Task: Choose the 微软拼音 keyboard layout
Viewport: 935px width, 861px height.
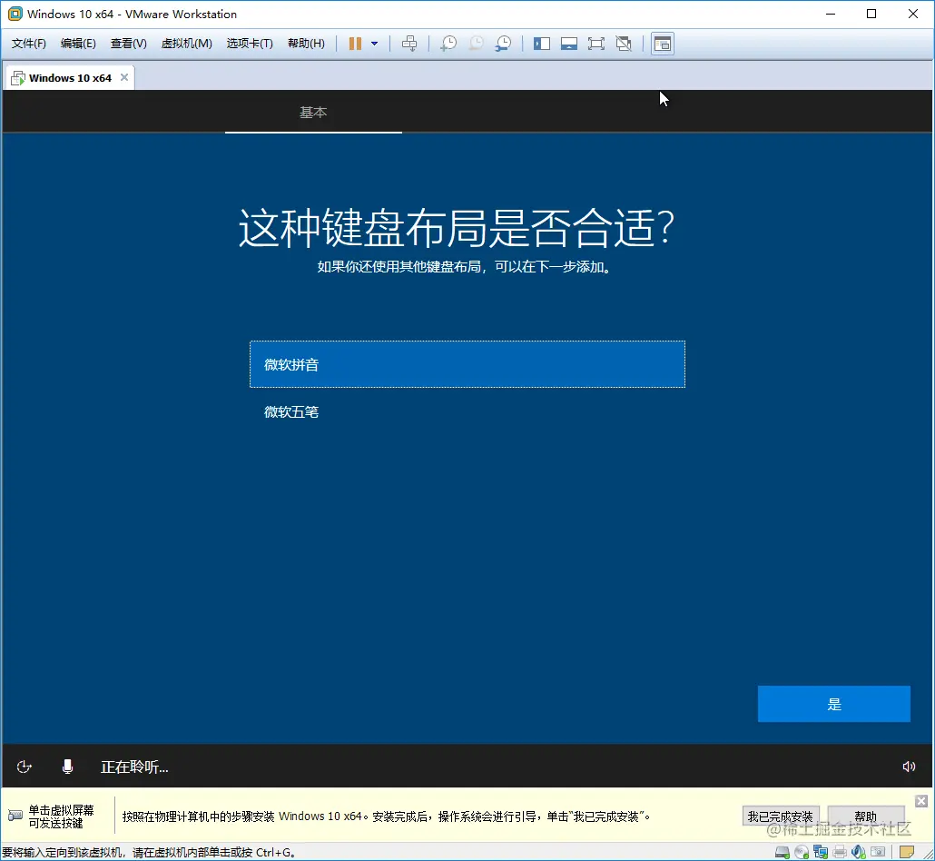Action: (467, 364)
